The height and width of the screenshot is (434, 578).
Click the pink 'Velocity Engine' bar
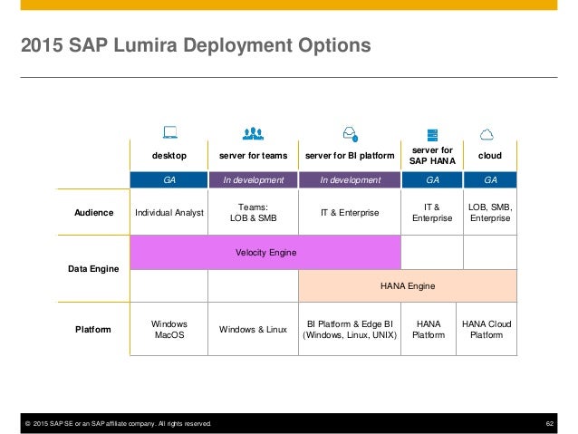[265, 253]
